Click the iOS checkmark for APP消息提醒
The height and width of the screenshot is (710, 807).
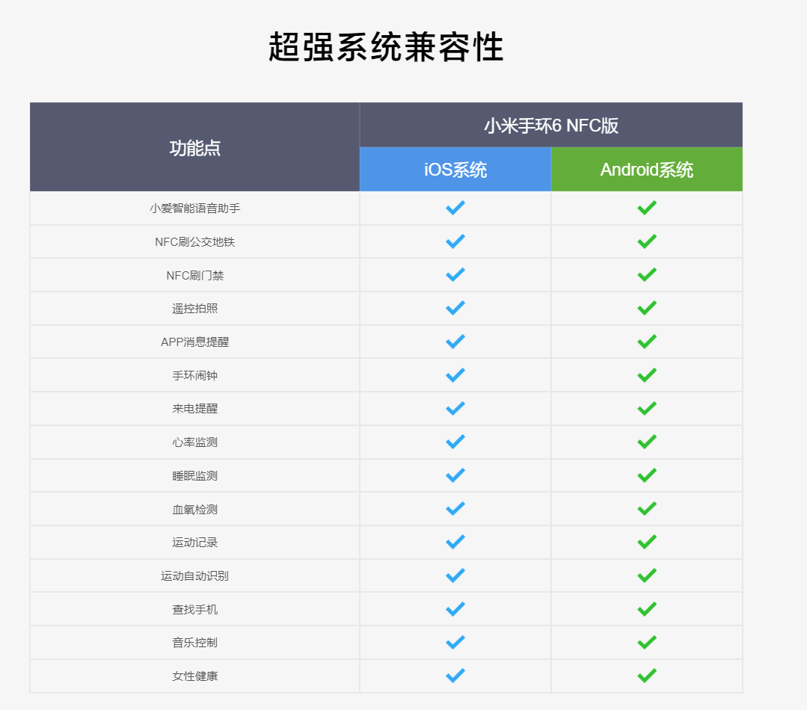point(455,342)
